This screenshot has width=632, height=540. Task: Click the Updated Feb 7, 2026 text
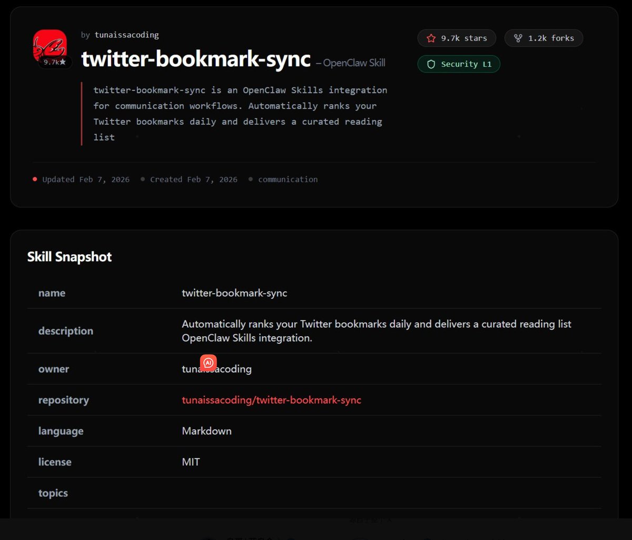click(86, 179)
